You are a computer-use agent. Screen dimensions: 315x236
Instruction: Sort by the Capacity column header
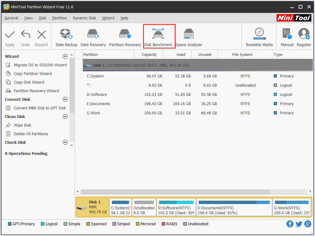[149, 55]
